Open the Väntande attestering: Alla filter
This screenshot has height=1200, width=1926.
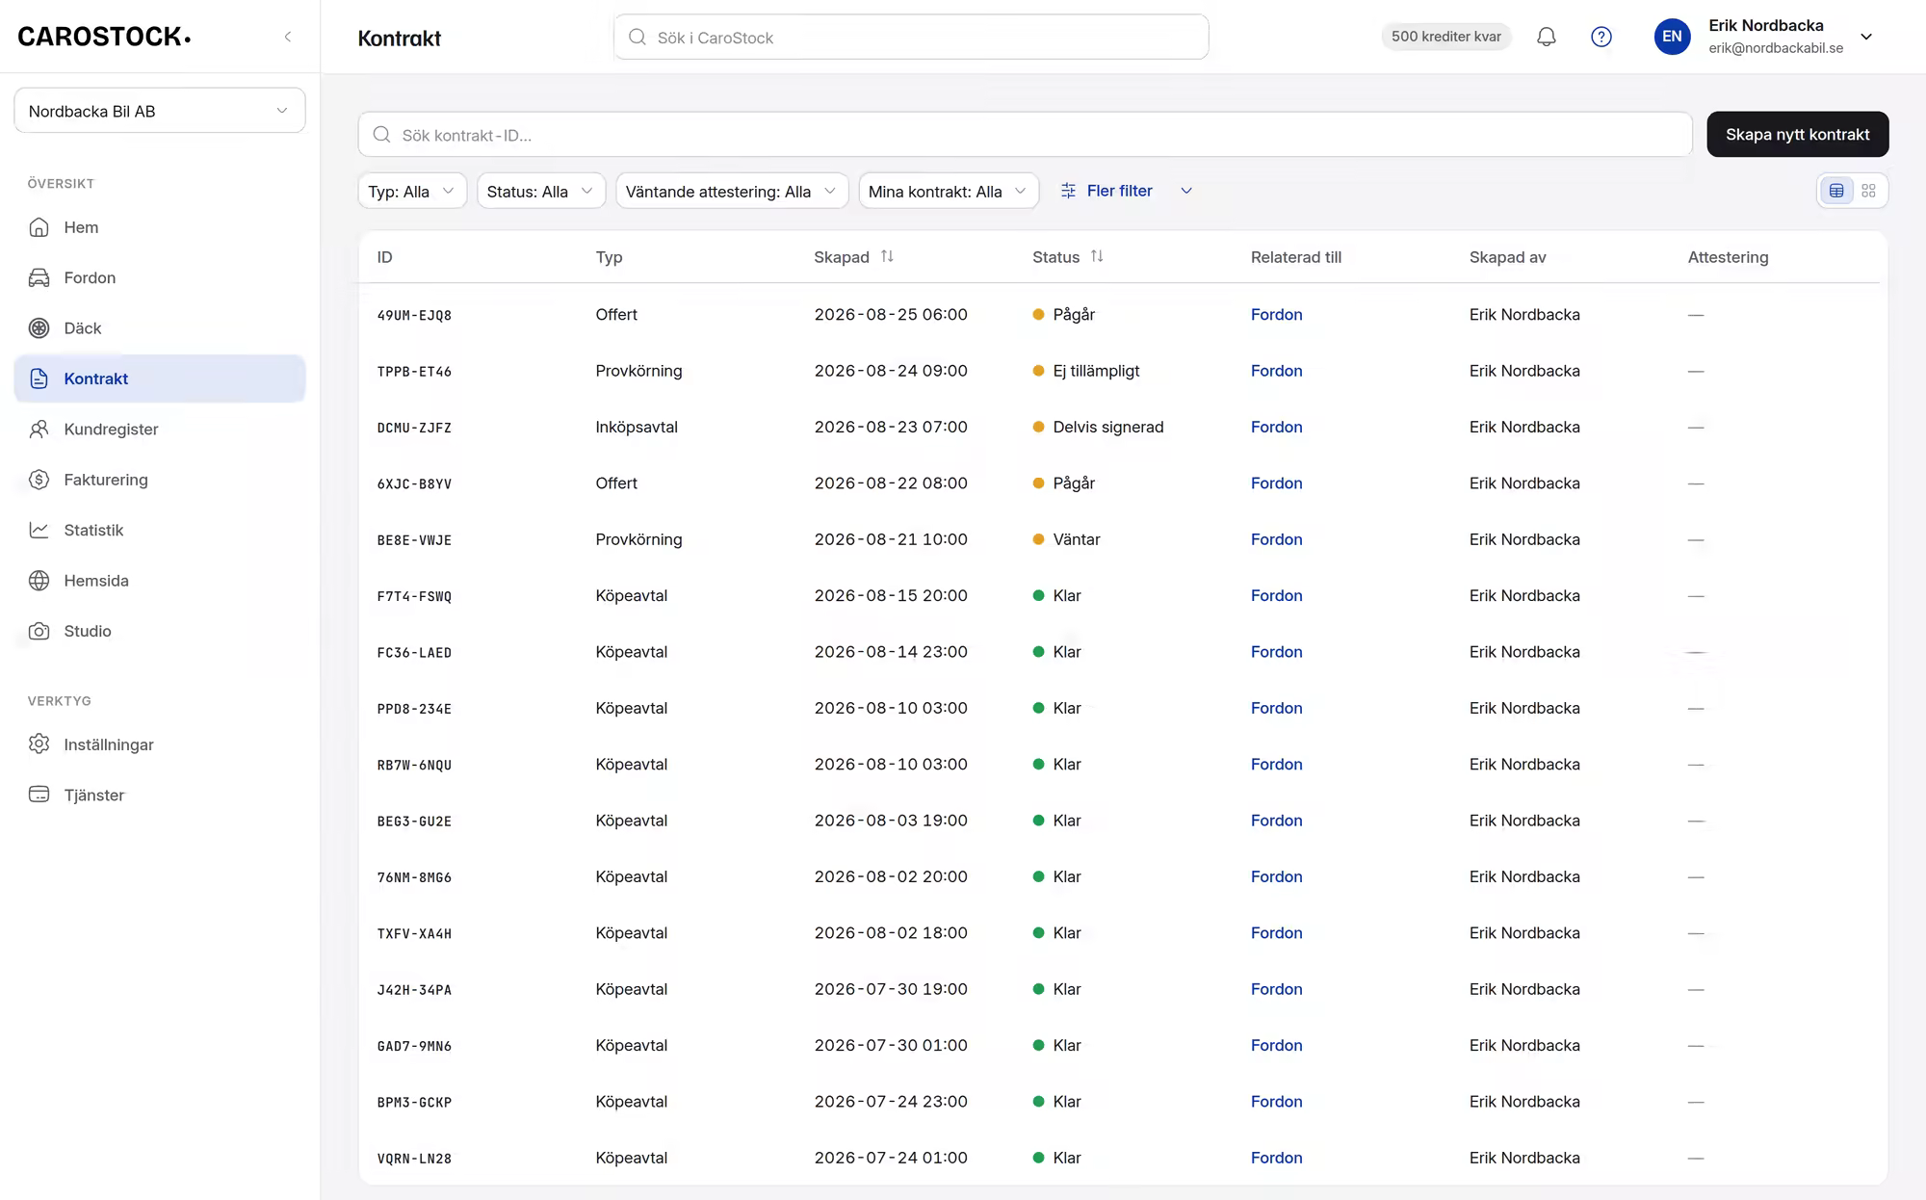[x=732, y=191]
